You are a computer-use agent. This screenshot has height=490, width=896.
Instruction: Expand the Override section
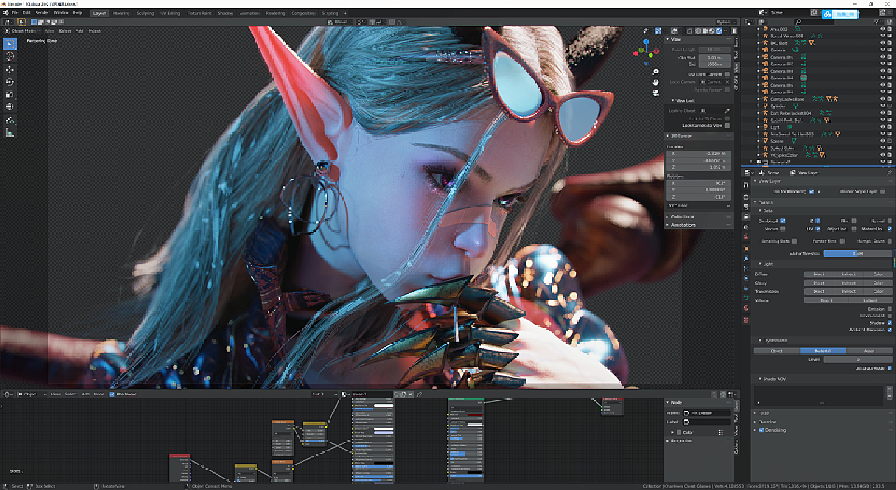(766, 421)
